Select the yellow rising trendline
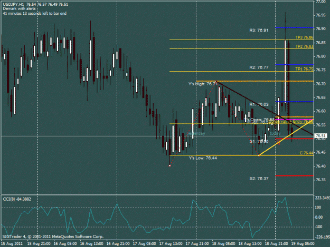The width and height of the screenshot is (330, 247). click(x=286, y=137)
